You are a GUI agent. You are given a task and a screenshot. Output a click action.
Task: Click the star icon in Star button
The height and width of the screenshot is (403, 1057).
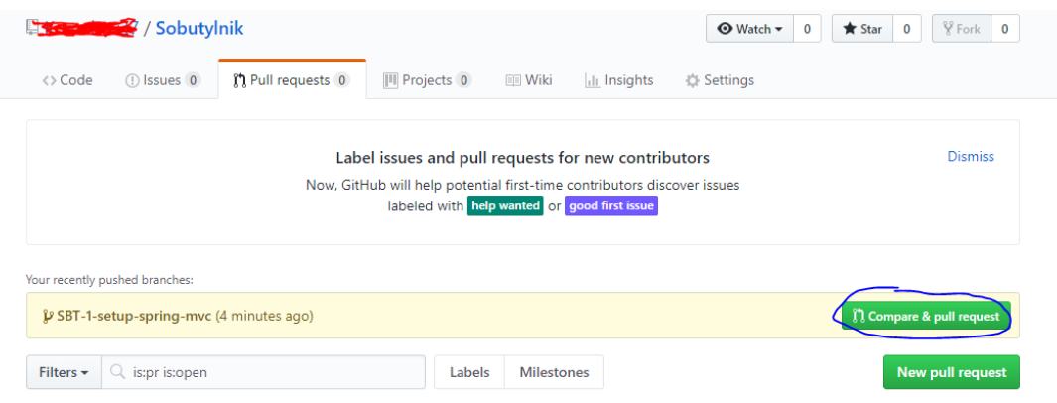tap(850, 29)
